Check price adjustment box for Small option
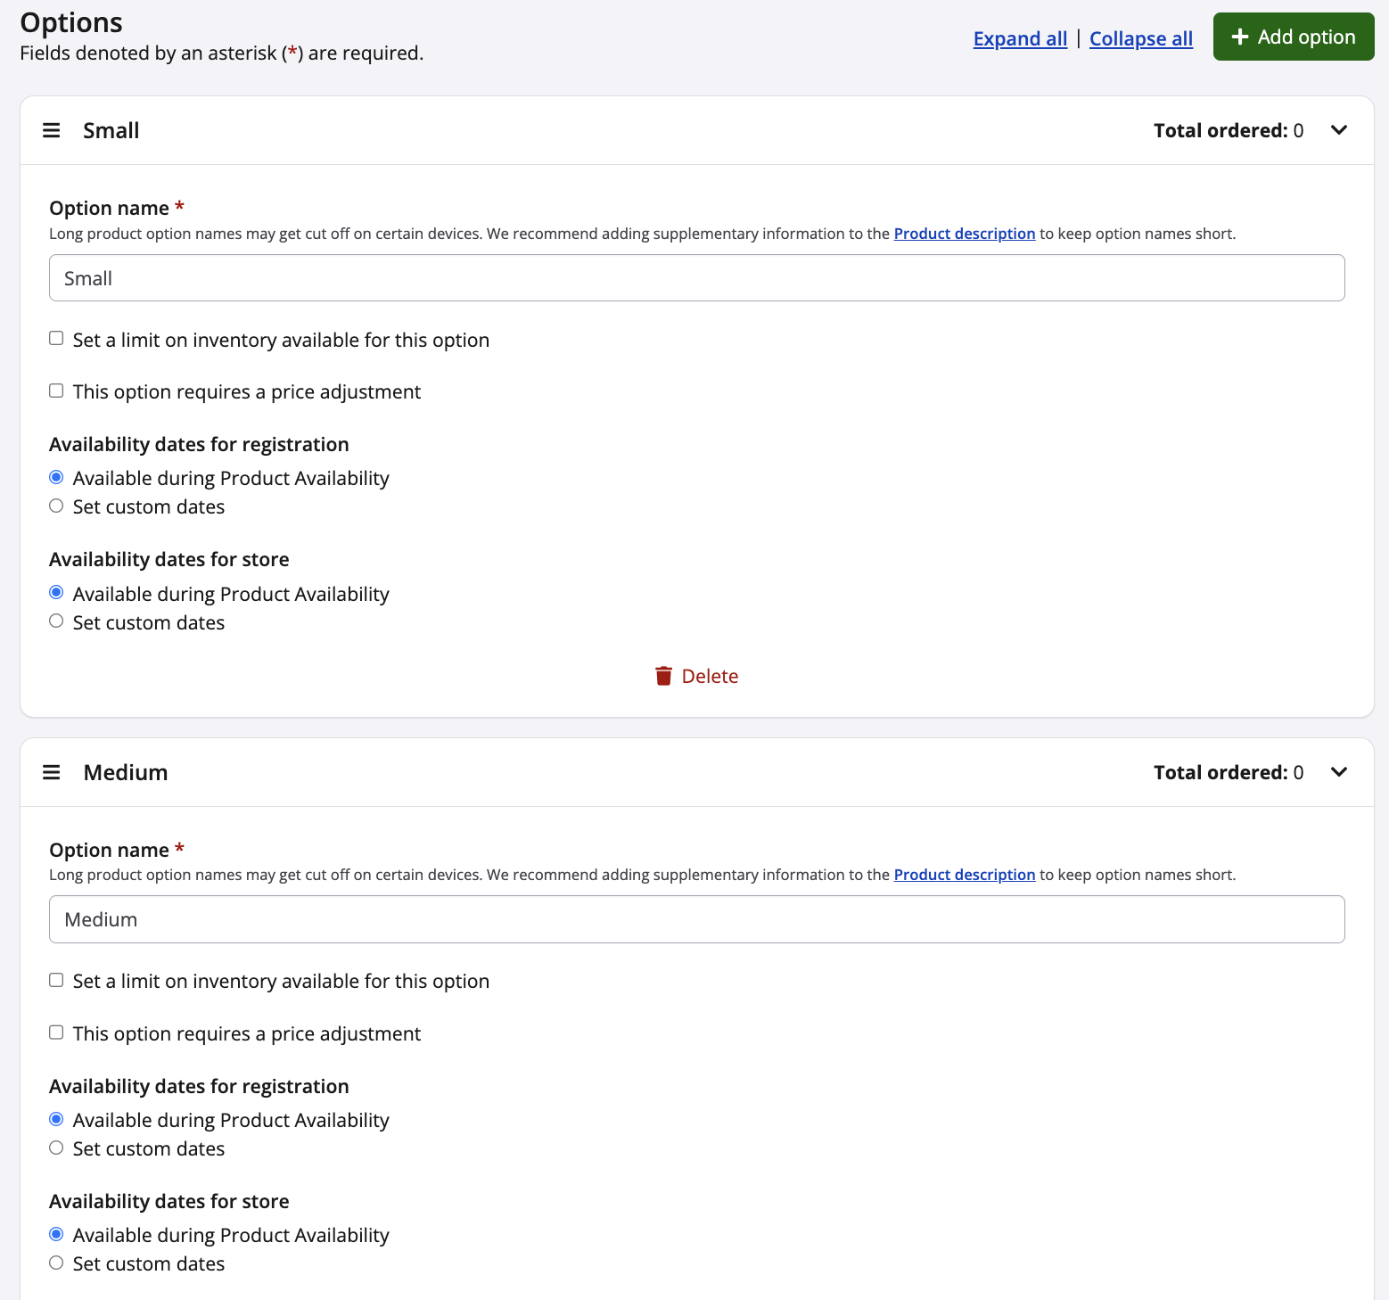Image resolution: width=1389 pixels, height=1300 pixels. click(56, 391)
